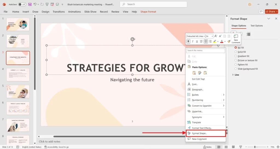Open Size & Properties icon in Format Shape pane
The image size is (280, 149).
[248, 34]
